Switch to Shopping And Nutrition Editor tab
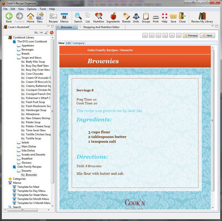This screenshot has width=222, height=221. (101, 27)
